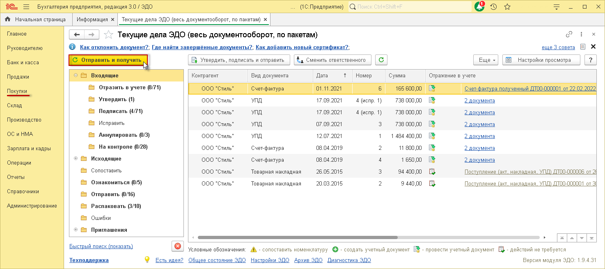Switch to the Начальная страница tab
605x269 pixels.
point(35,19)
